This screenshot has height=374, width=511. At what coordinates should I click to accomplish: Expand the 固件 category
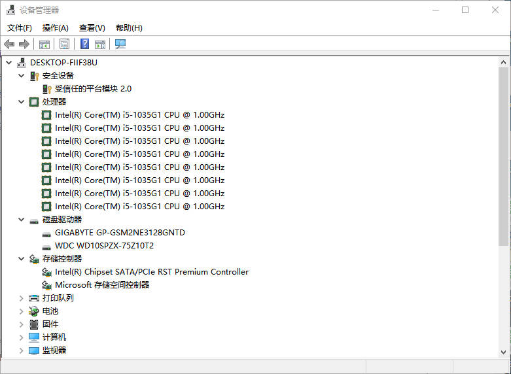coord(21,324)
